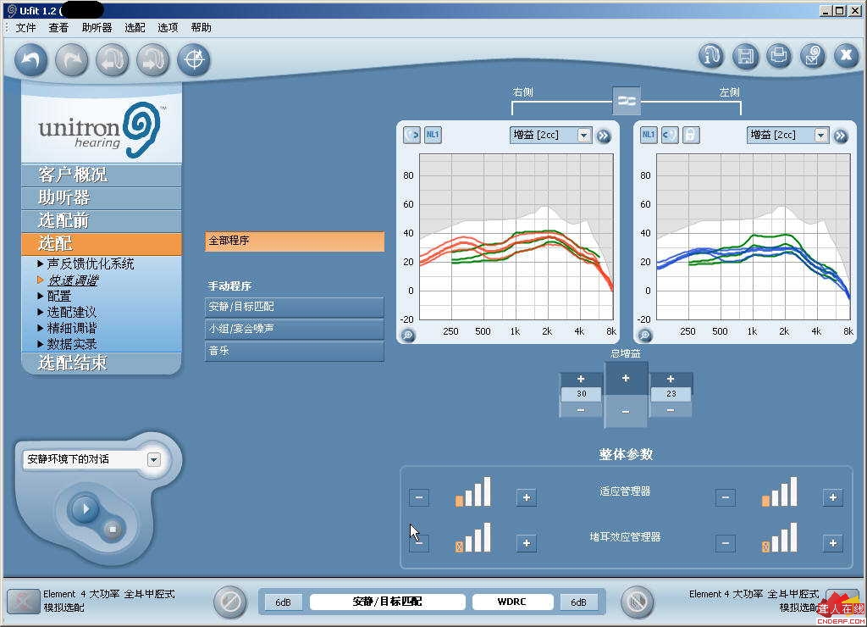The image size is (867, 627).
Task: Open the 文件 menu
Action: pyautogui.click(x=26, y=28)
